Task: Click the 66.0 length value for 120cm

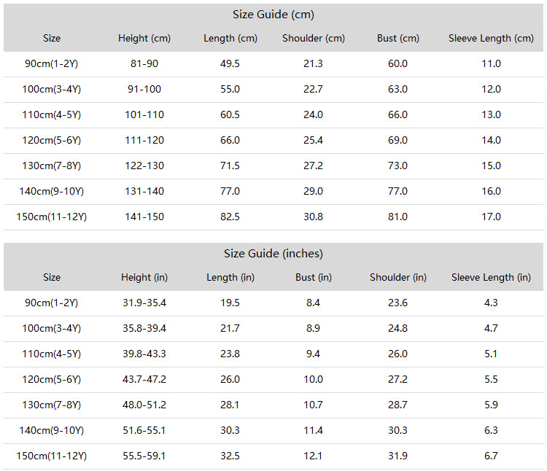Action: point(230,140)
